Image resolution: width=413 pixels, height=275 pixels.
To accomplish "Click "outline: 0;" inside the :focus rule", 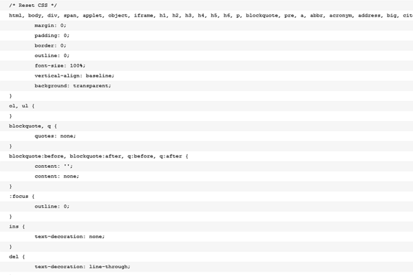I will coord(52,206).
